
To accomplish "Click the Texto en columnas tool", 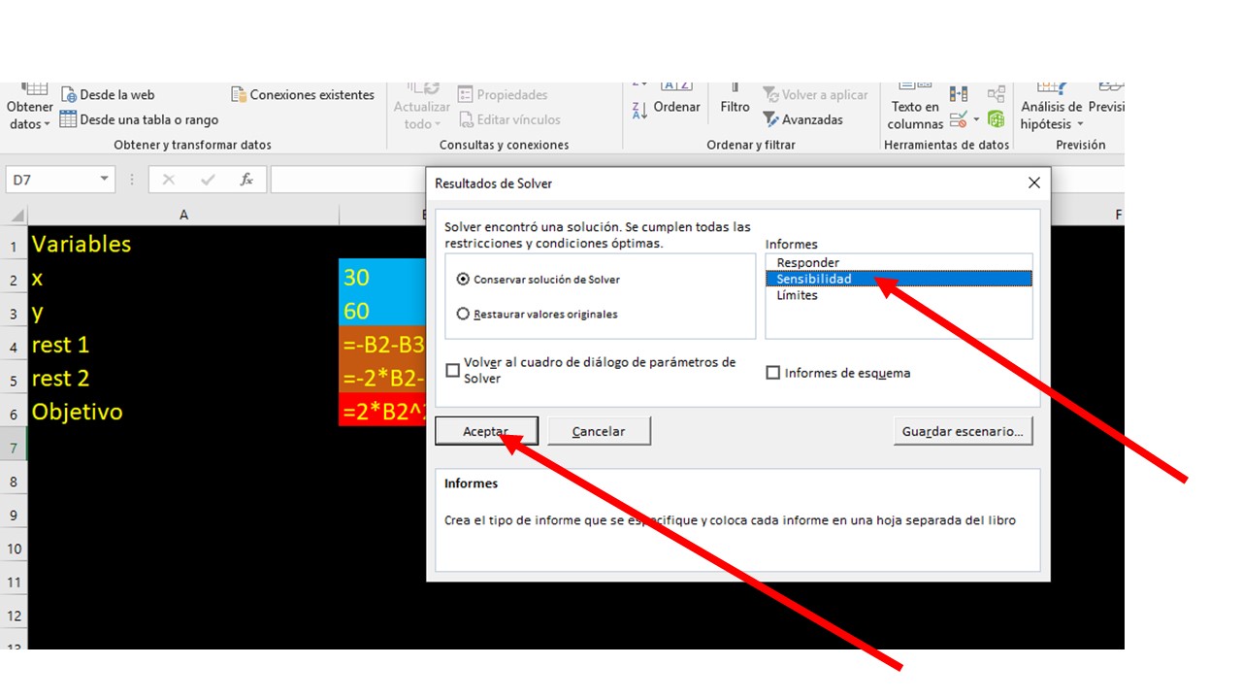I will click(915, 114).
